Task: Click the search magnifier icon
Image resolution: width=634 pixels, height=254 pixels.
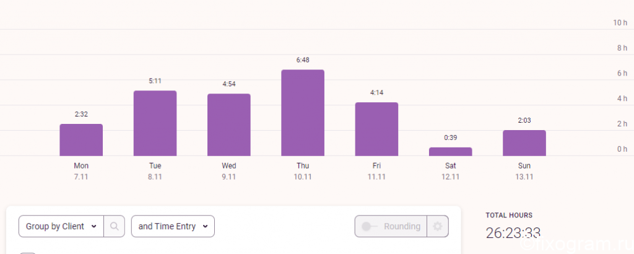Action: click(x=115, y=226)
